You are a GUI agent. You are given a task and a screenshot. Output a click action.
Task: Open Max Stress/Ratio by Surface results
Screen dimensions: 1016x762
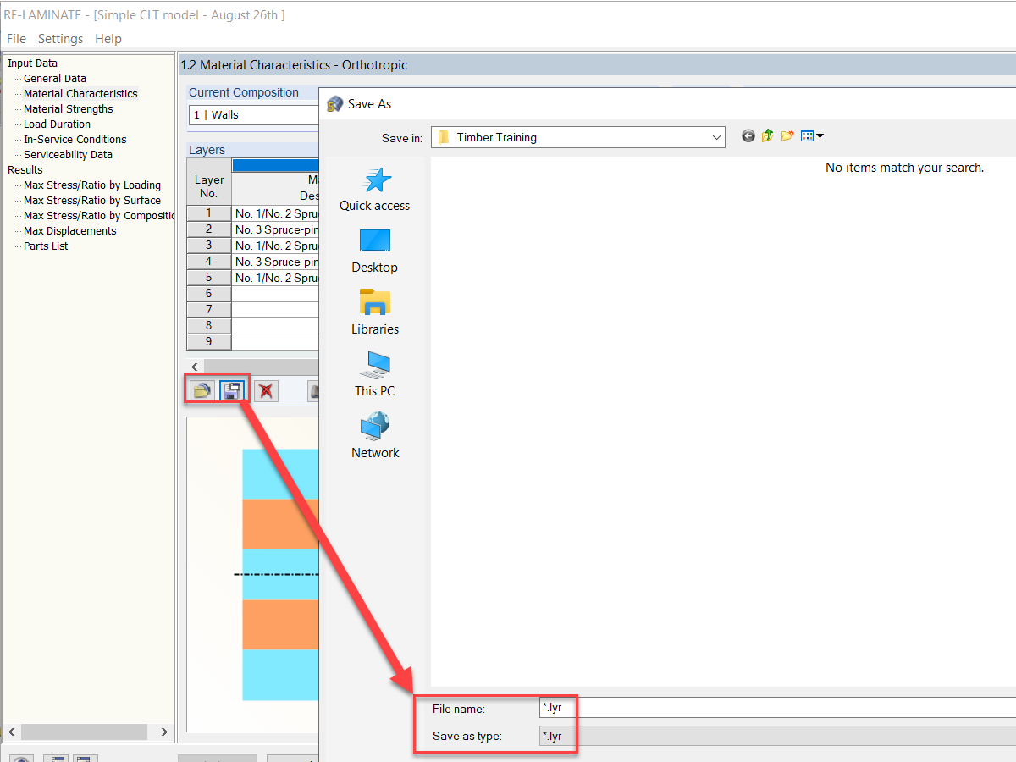92,201
